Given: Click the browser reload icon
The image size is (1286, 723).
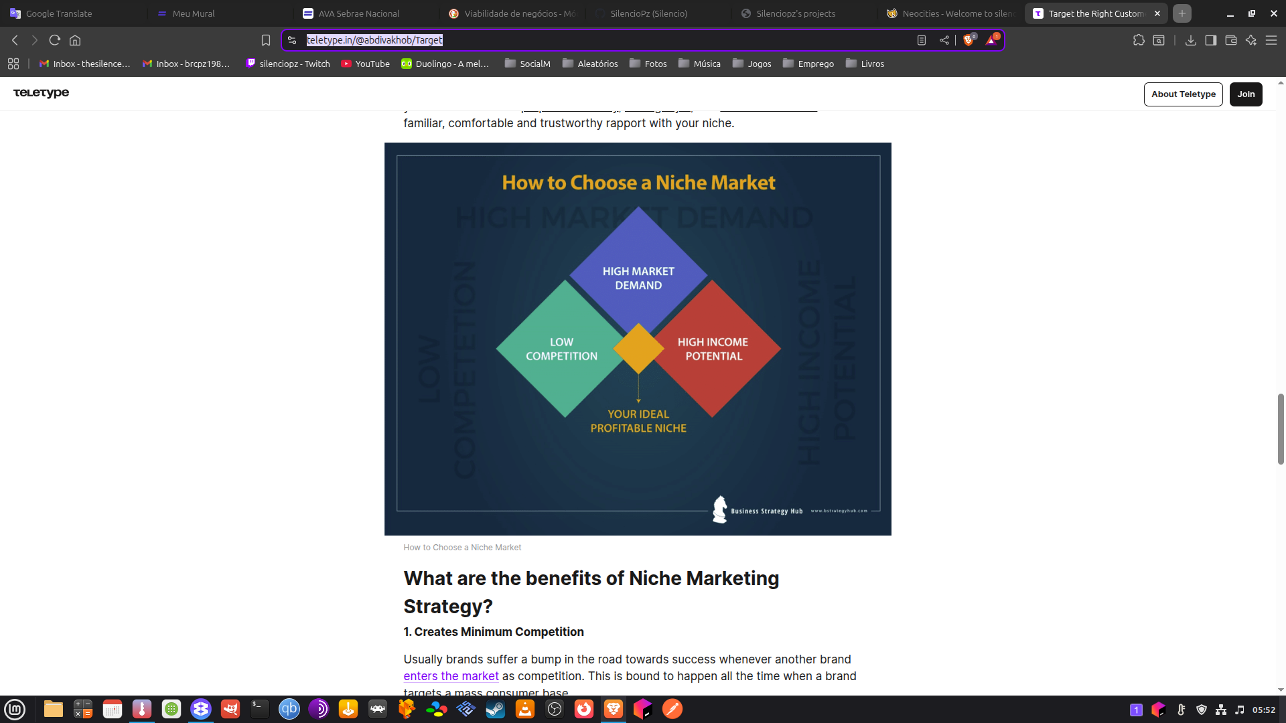Looking at the screenshot, I should pos(55,40).
